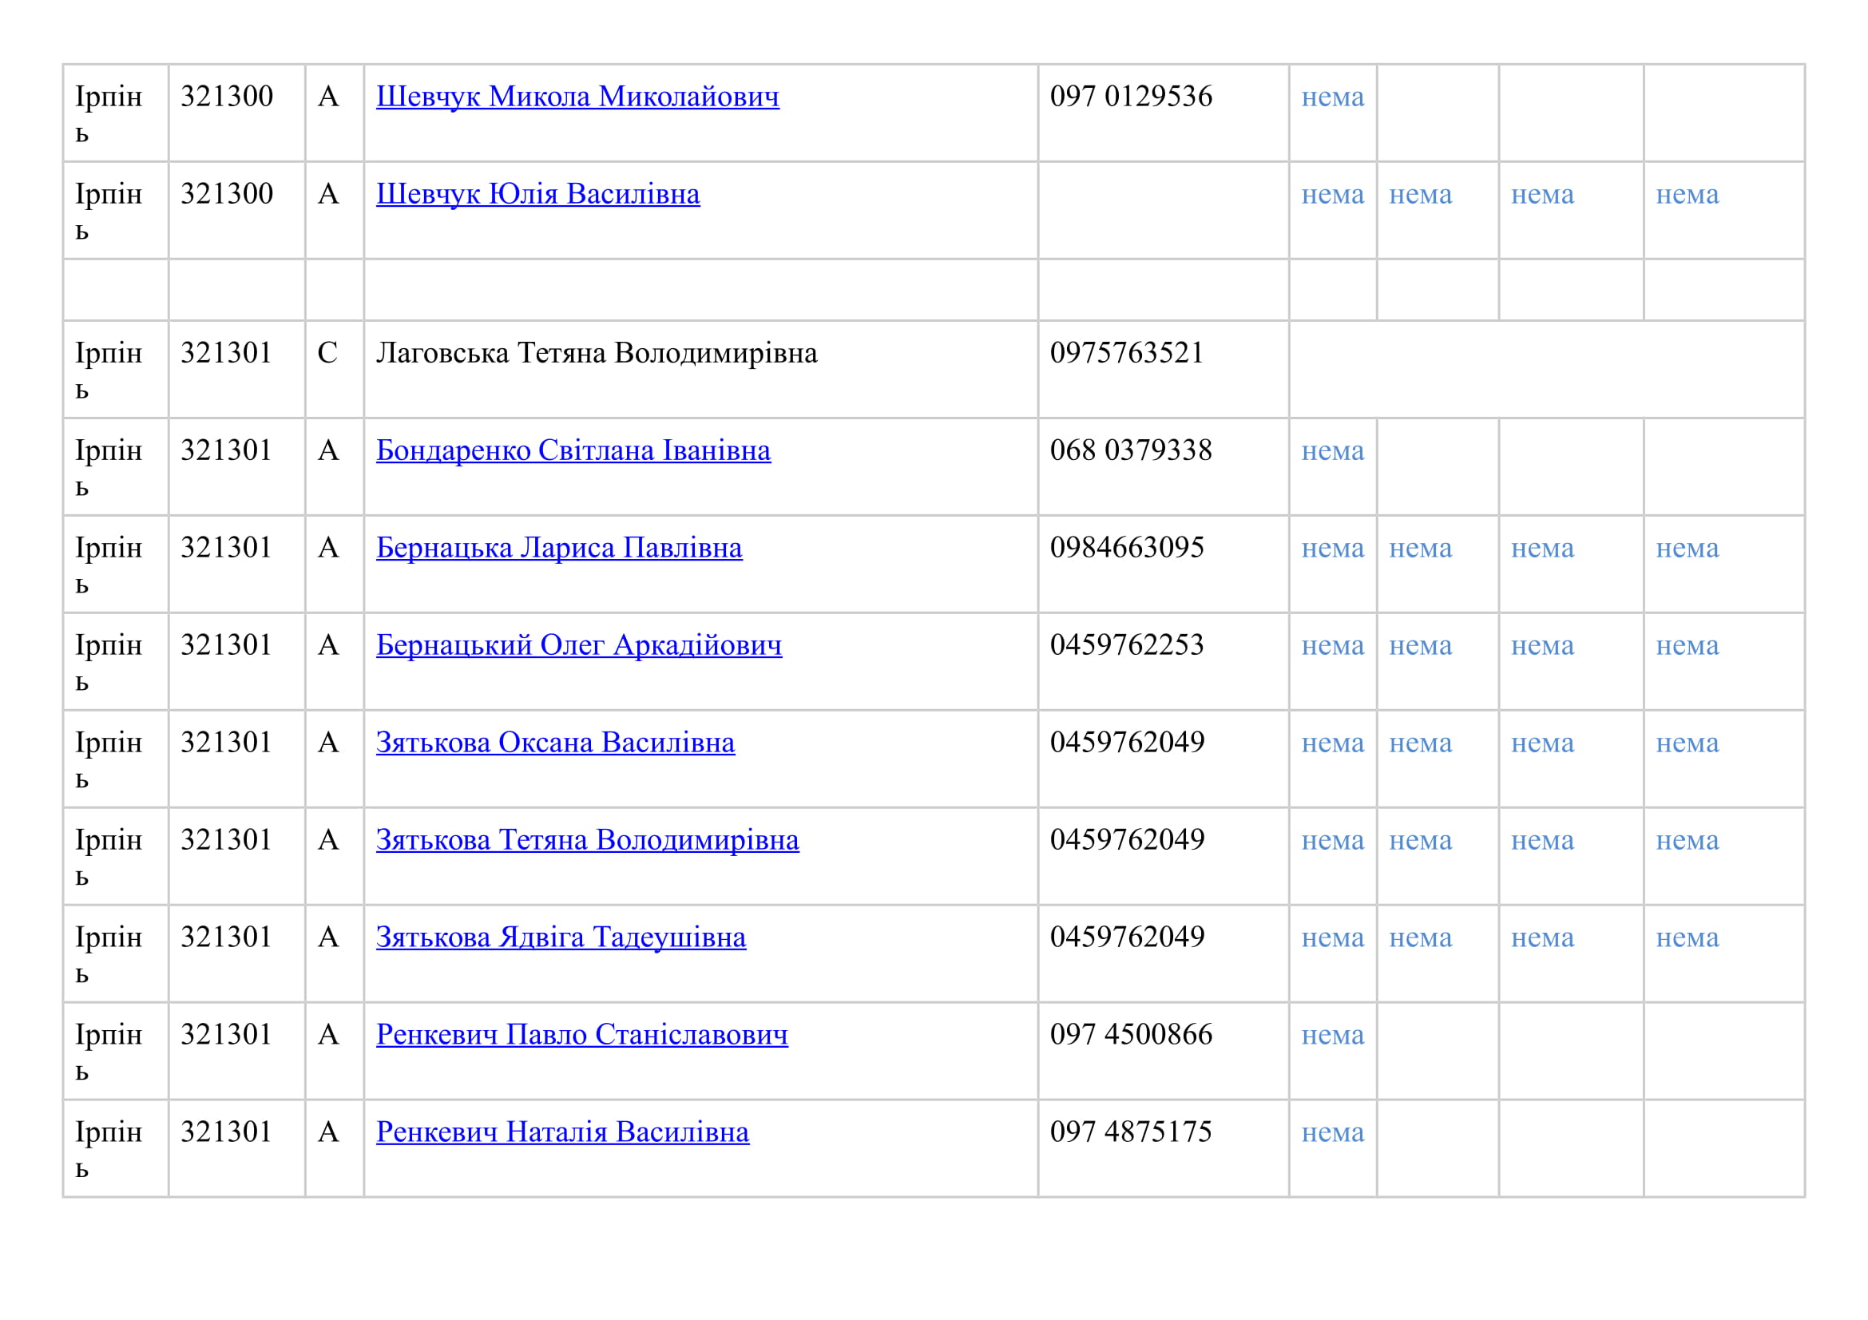Open the Ренкевич Наталія Василівна link

pos(561,1133)
